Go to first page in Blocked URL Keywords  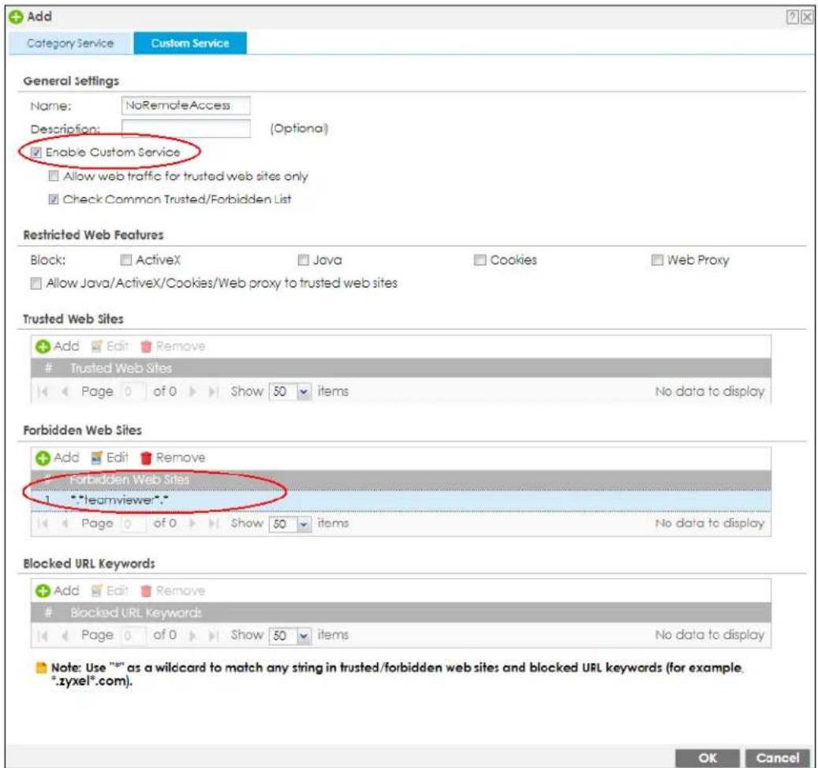coord(43,636)
